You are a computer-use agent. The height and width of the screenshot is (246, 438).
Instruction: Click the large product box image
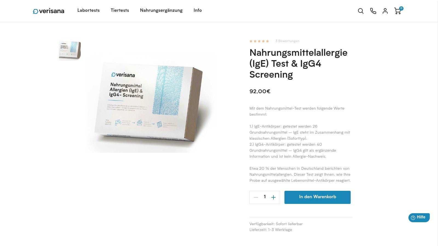(x=150, y=103)
